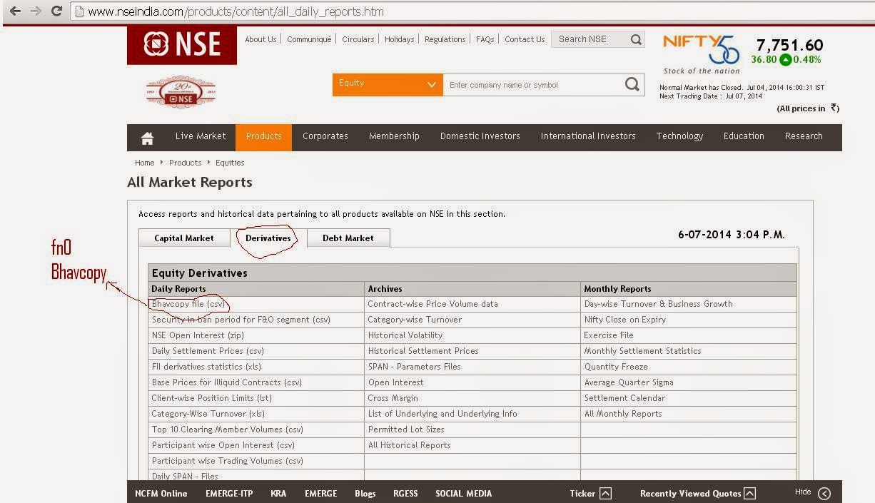Click the company name or symbol field
Viewport: 875px width, 503px height.
point(532,85)
